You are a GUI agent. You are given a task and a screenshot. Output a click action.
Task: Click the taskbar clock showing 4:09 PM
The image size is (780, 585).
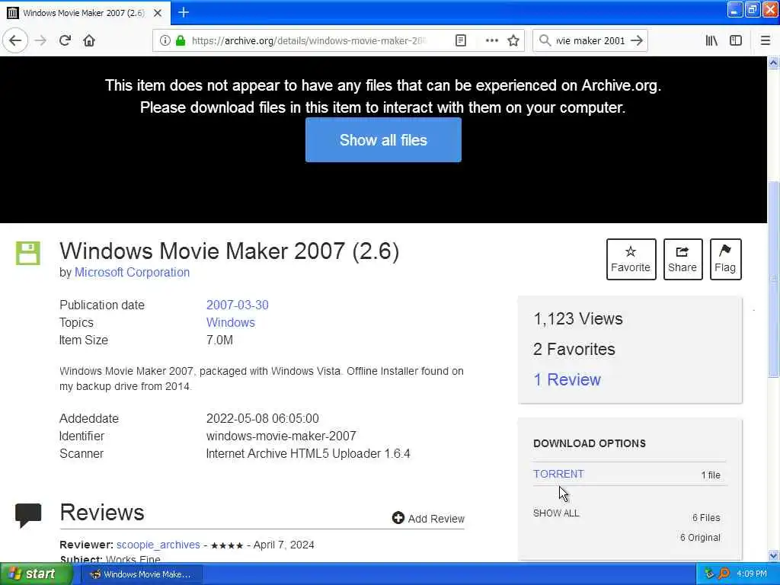(x=752, y=574)
